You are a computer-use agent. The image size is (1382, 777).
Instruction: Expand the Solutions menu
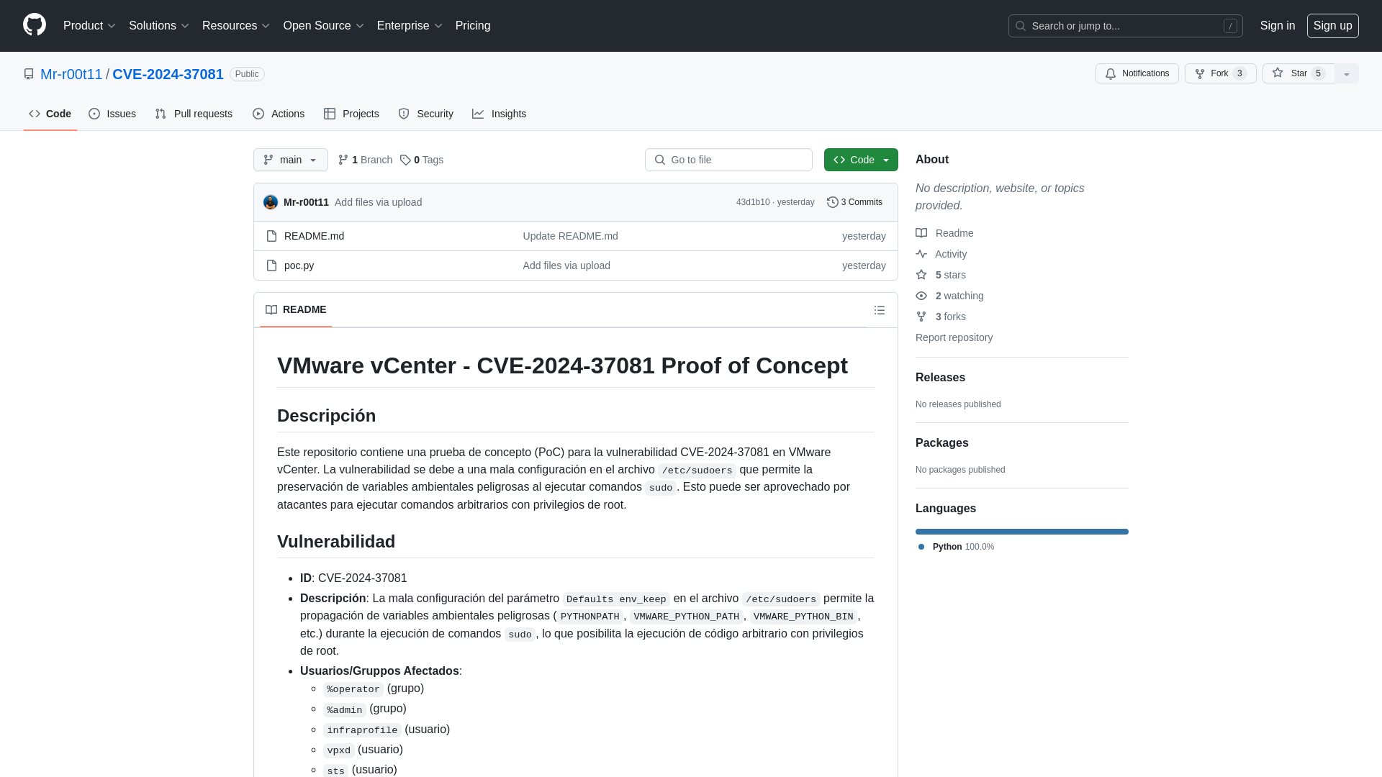point(158,25)
